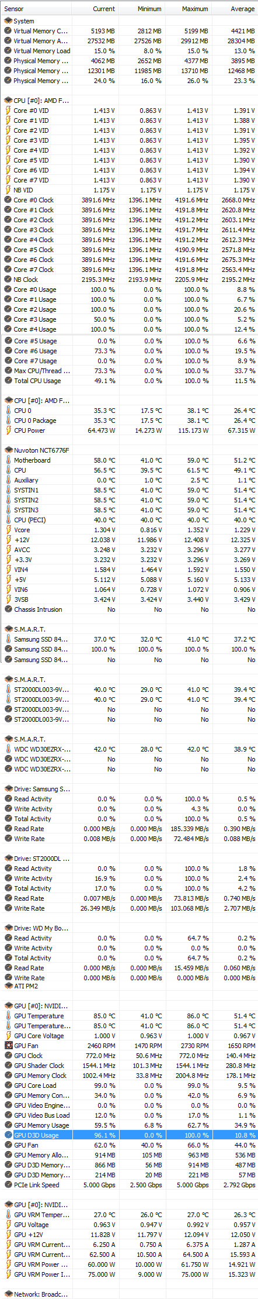Select the highlighted GPU D3D Usage row
This screenshot has width=258, height=1299.
click(129, 1135)
